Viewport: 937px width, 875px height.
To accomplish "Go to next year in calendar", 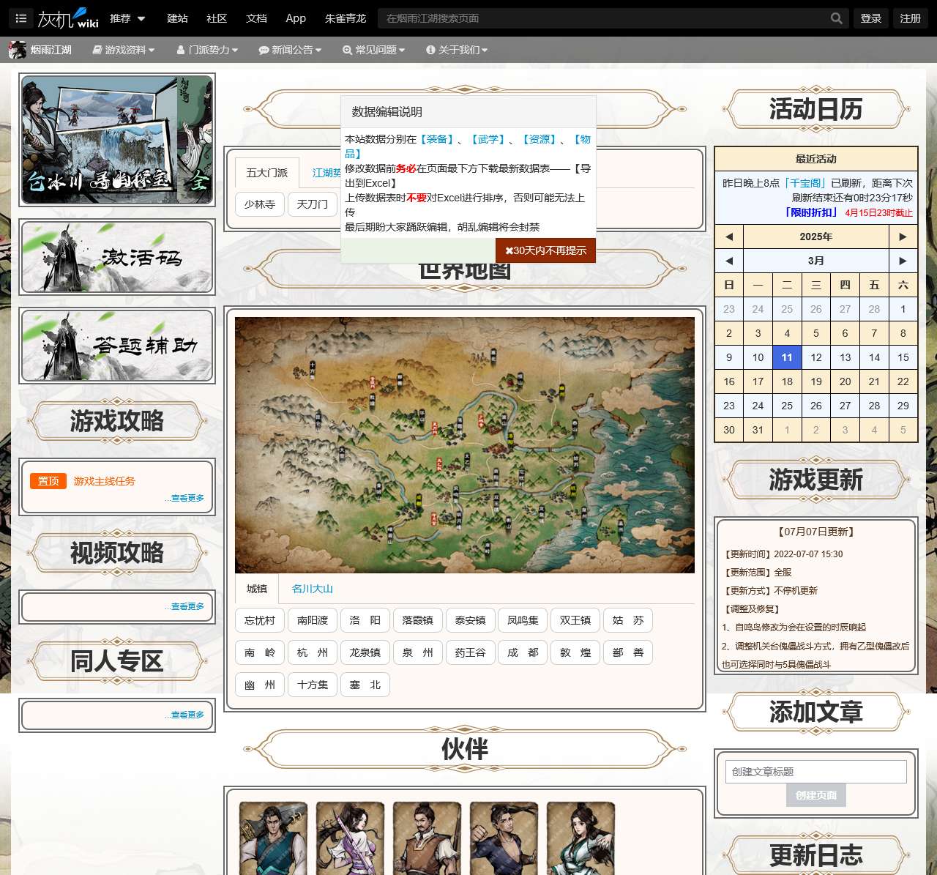I will (x=903, y=237).
